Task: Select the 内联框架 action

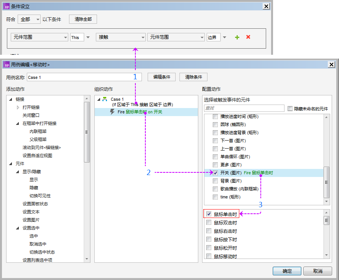Action: tap(38, 131)
